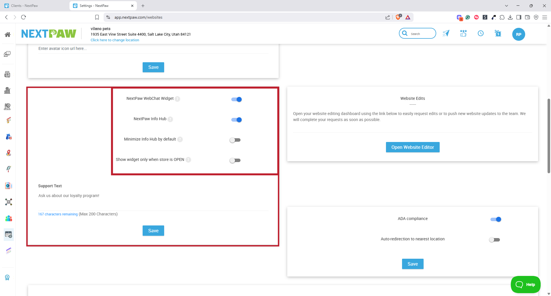
Task: Open the mobile payment sidebar icon
Action: click(7, 75)
